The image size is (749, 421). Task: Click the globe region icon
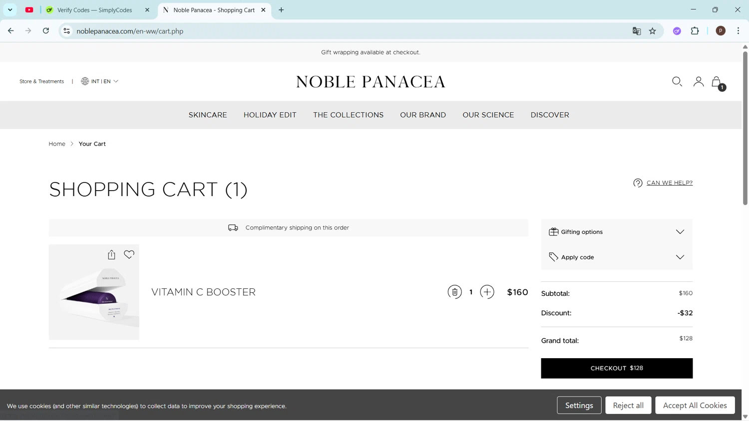(x=85, y=81)
